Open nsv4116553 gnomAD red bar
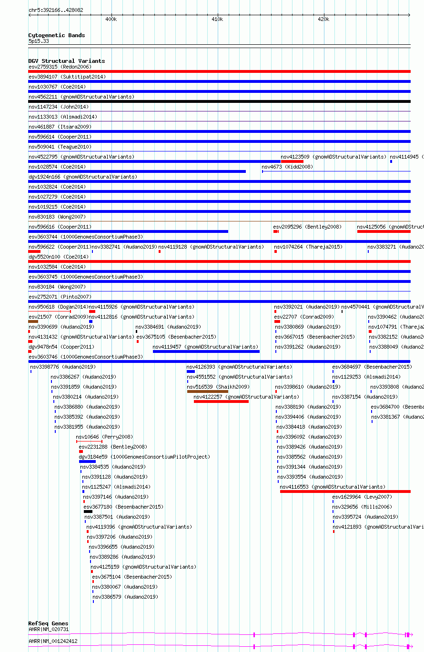The image size is (424, 652). click(345, 492)
